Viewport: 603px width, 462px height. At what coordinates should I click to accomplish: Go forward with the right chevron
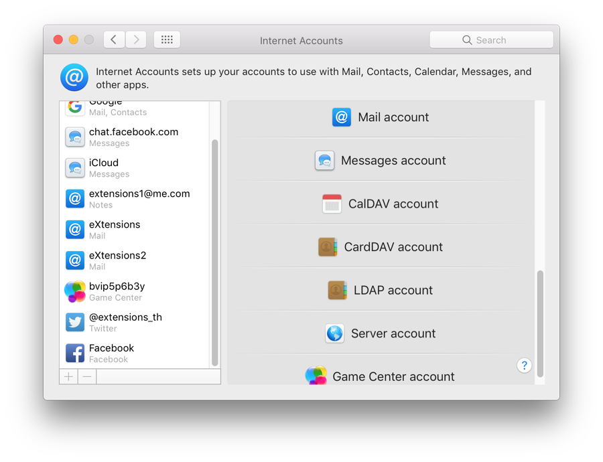point(136,40)
